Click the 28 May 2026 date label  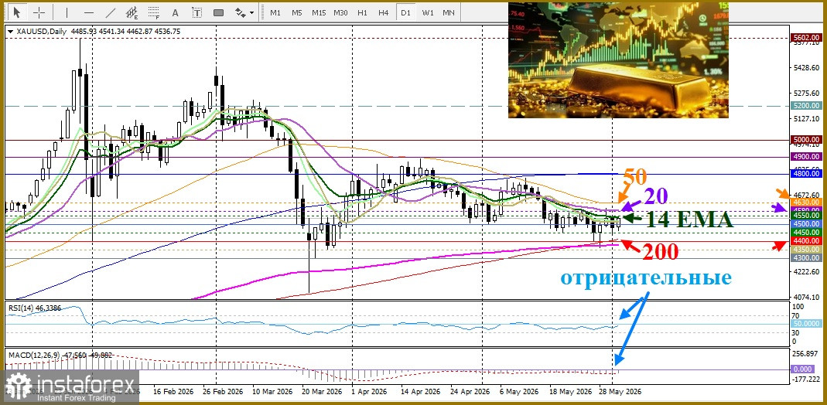tap(620, 393)
